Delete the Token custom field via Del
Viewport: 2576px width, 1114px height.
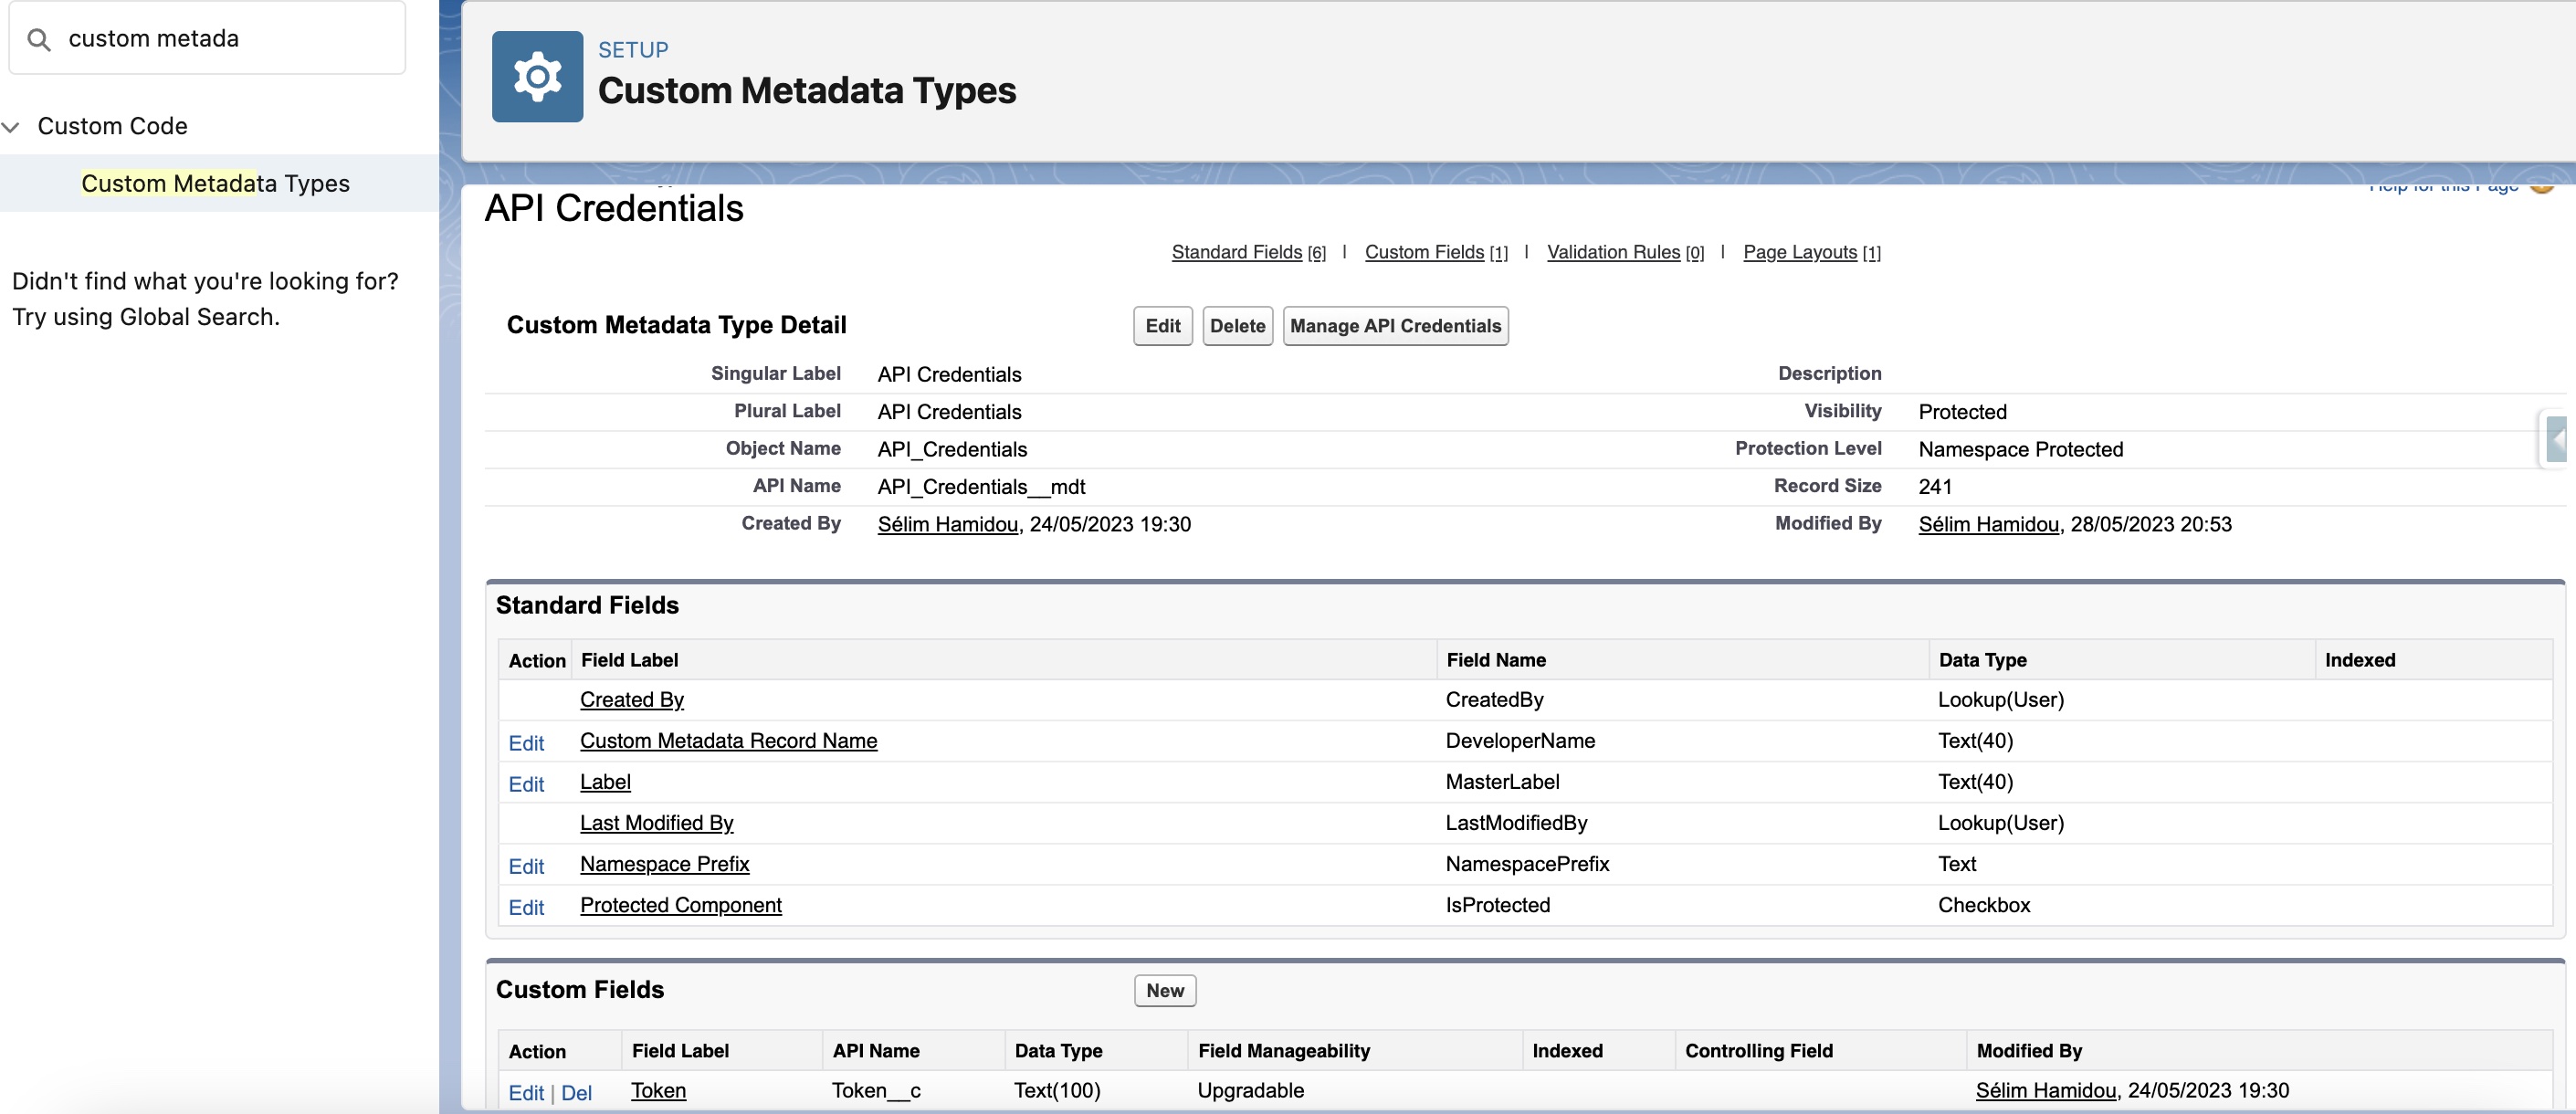[x=576, y=1093]
